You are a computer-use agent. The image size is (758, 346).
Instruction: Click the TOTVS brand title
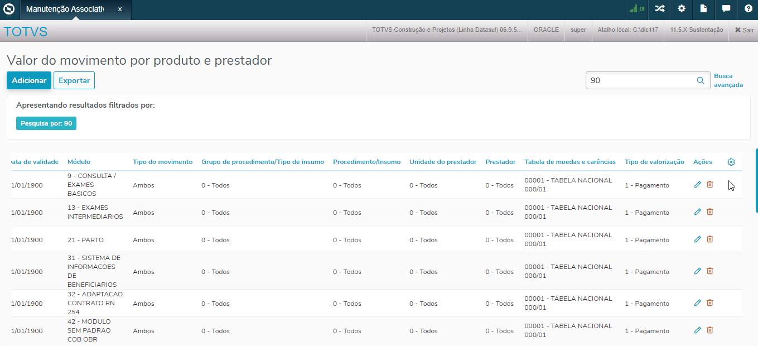(x=26, y=32)
